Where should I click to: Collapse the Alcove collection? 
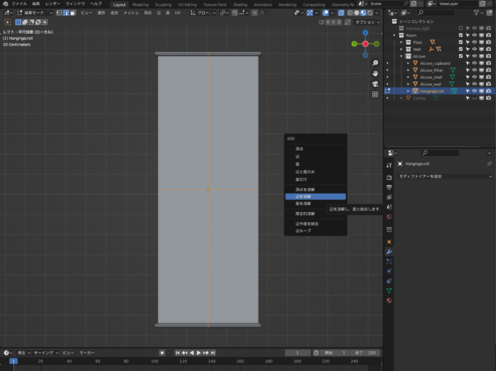(x=401, y=56)
